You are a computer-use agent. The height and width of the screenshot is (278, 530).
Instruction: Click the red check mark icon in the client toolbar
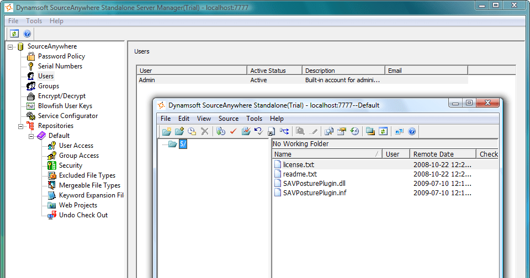233,131
